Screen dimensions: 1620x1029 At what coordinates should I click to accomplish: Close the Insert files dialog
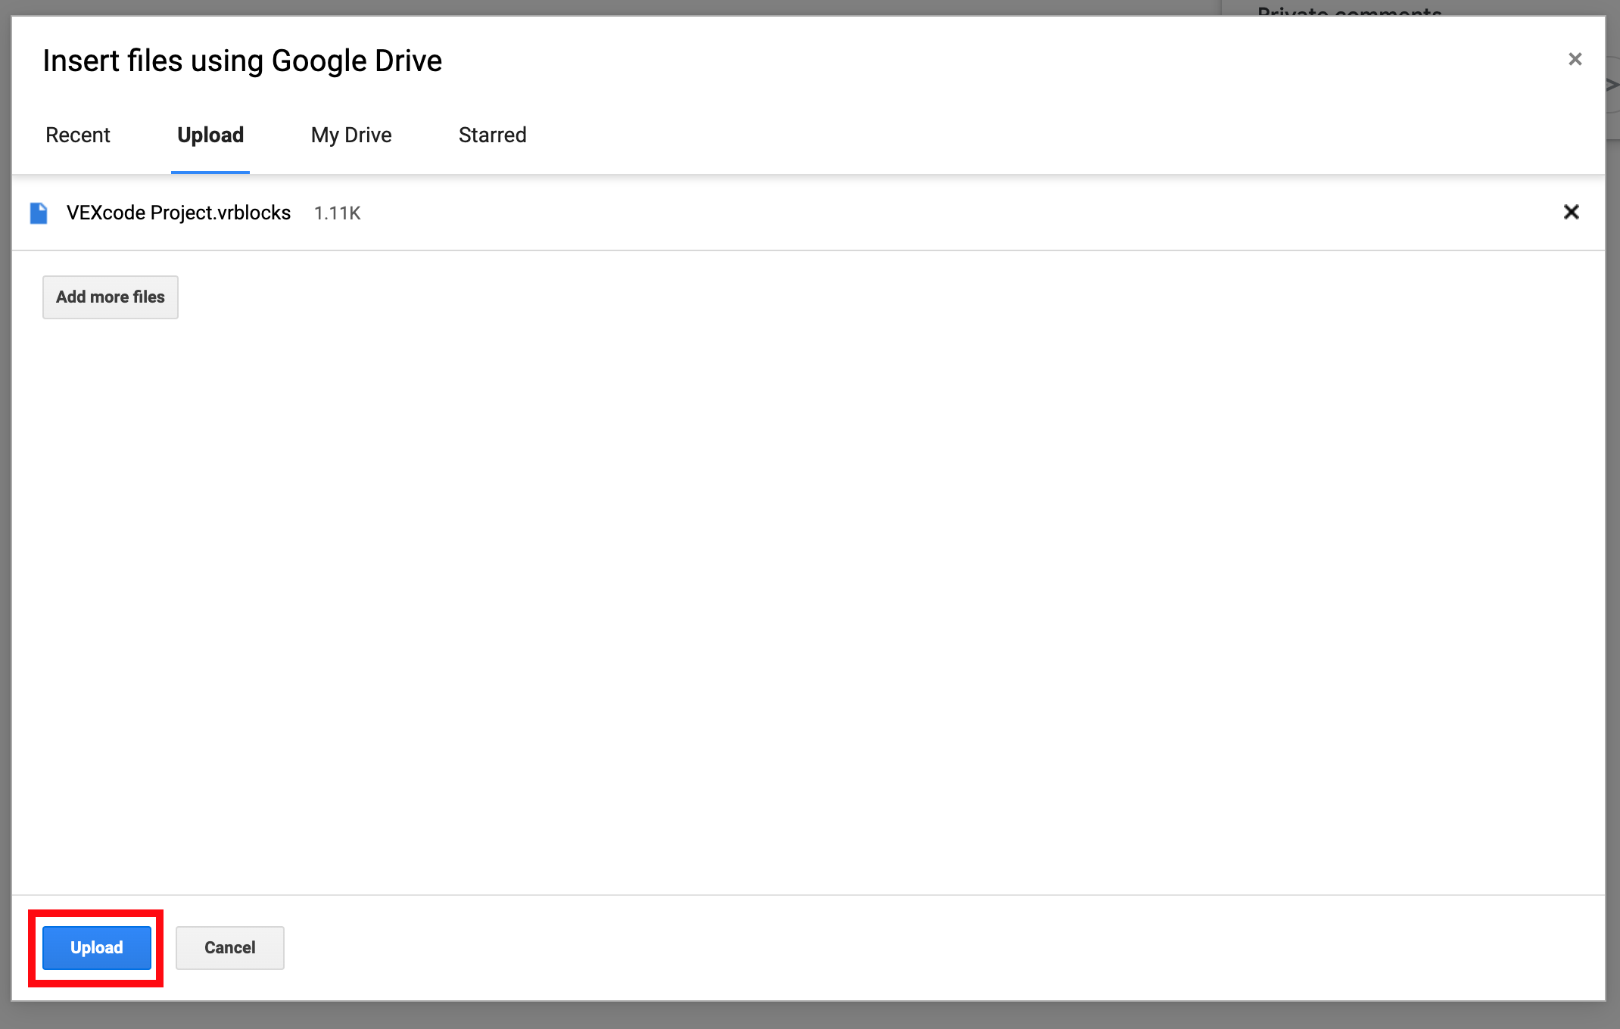pos(1575,59)
